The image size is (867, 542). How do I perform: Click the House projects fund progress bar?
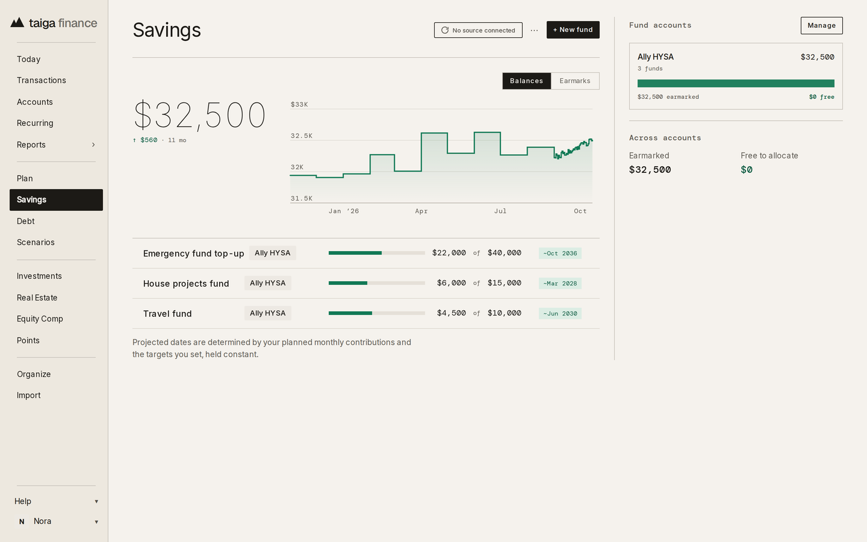[x=377, y=283]
